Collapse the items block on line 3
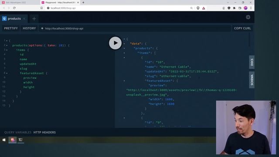279x157 pixels. tap(7, 50)
